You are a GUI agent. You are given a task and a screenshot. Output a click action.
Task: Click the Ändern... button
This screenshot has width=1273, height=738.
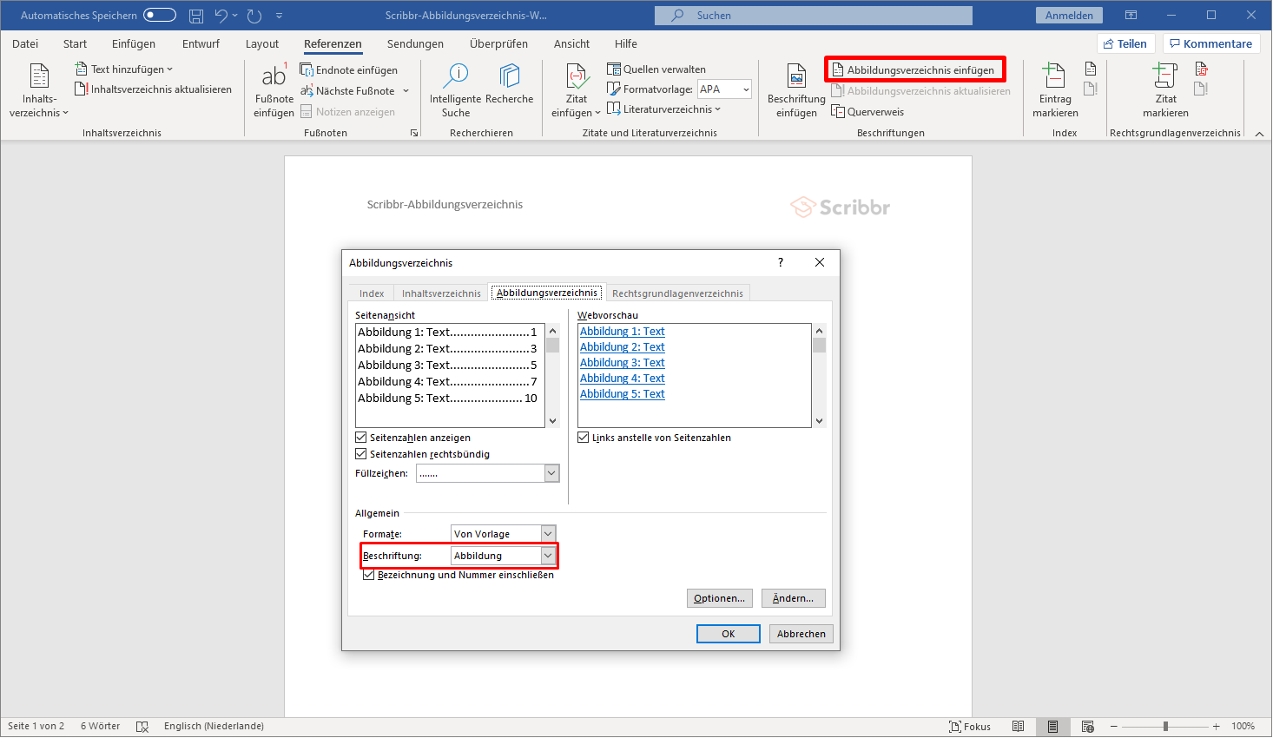794,598
